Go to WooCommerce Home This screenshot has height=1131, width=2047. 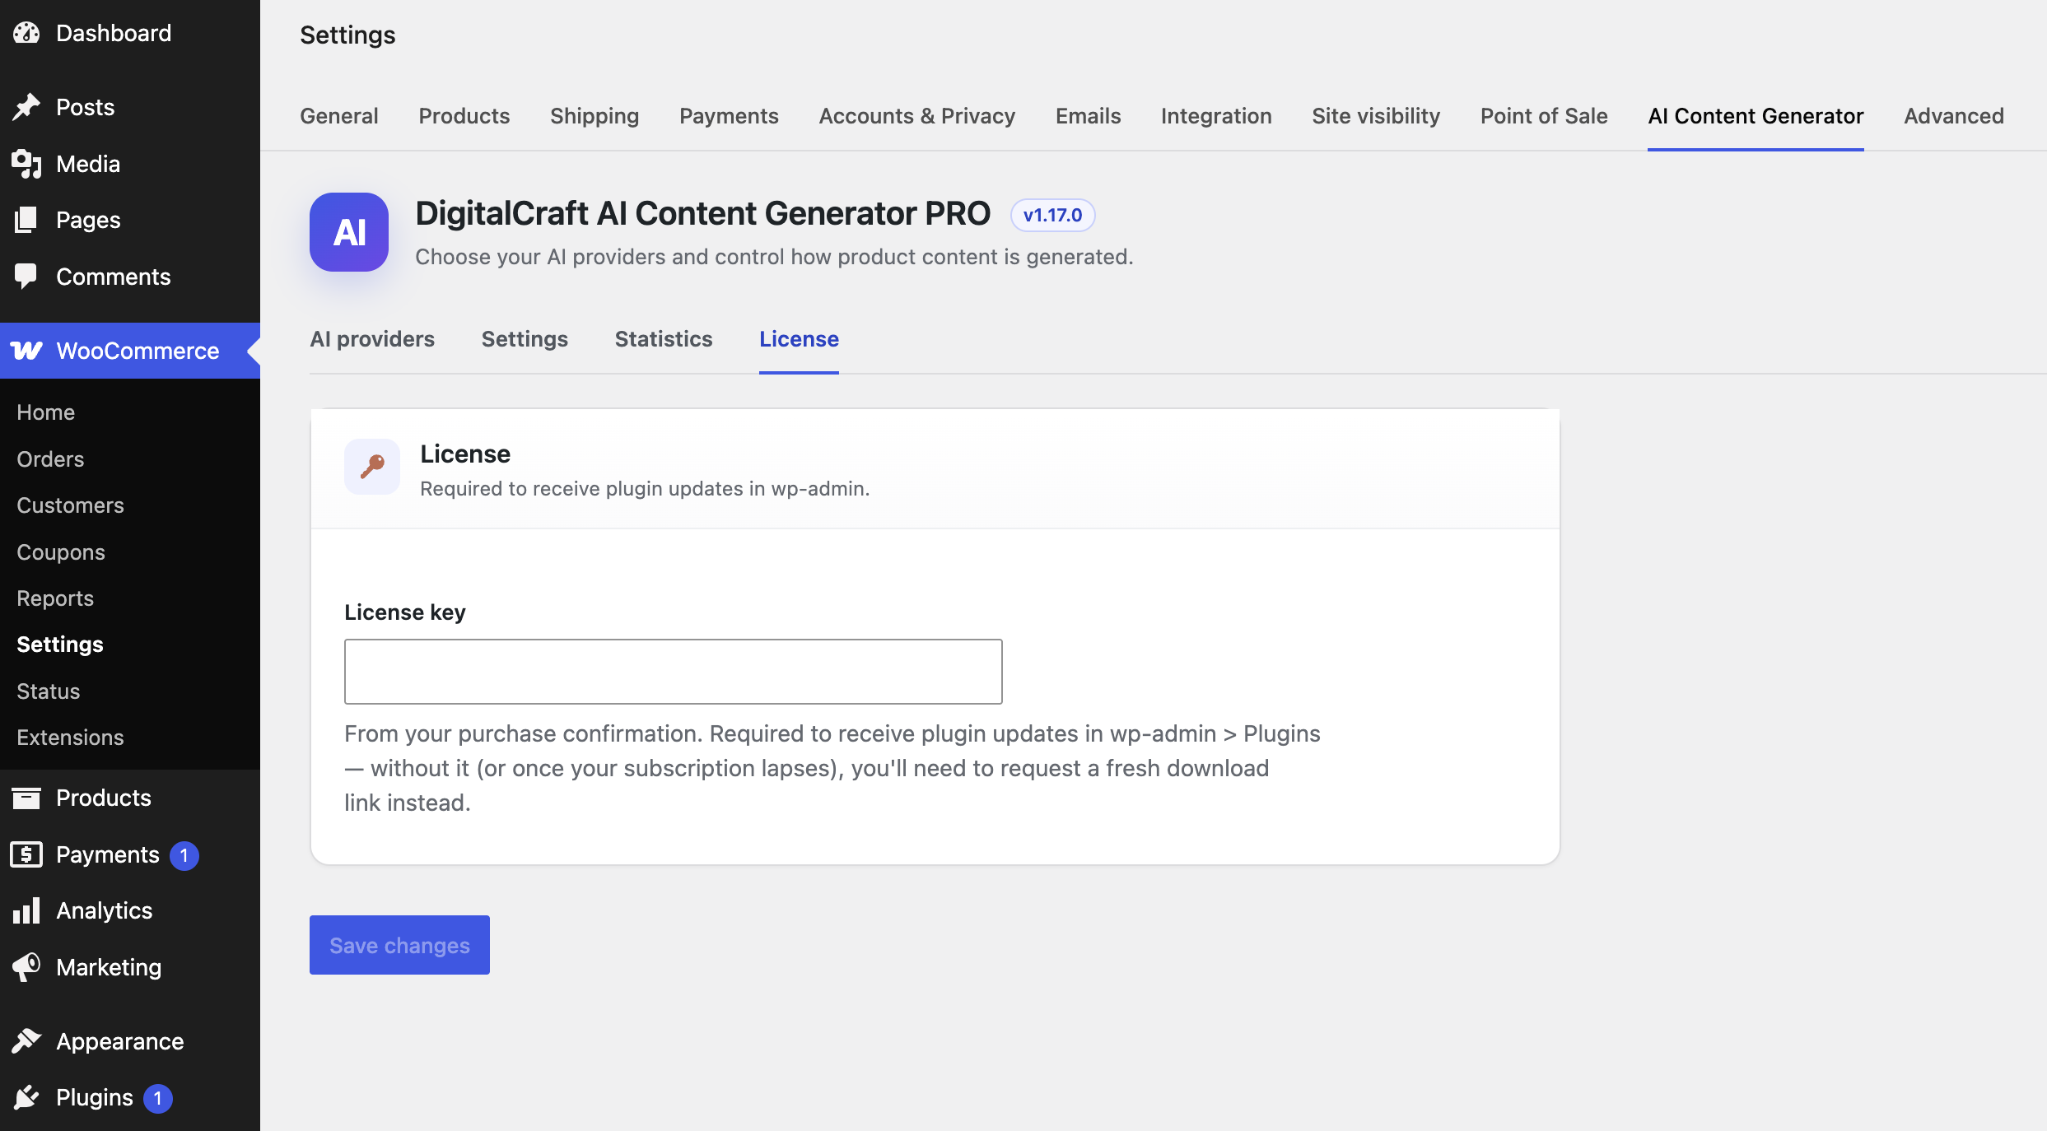(x=46, y=412)
